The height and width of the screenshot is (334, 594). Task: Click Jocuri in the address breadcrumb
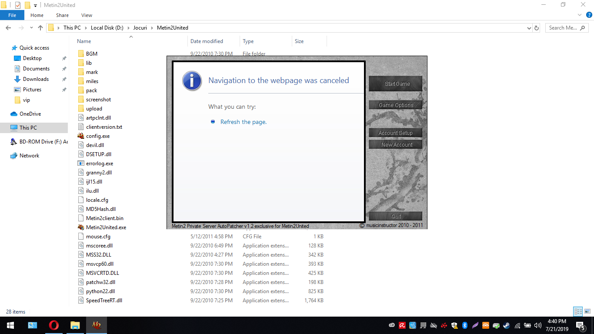coord(140,28)
